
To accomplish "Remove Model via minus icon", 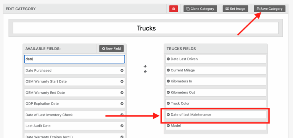I will [x=168, y=126].
